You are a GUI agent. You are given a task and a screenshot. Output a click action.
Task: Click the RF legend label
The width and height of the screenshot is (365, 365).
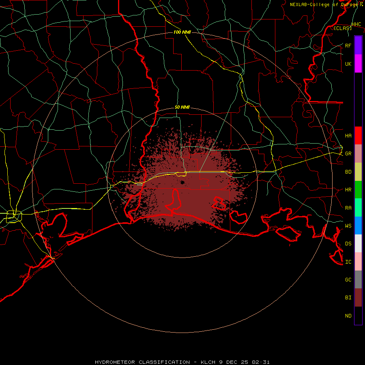click(x=348, y=45)
